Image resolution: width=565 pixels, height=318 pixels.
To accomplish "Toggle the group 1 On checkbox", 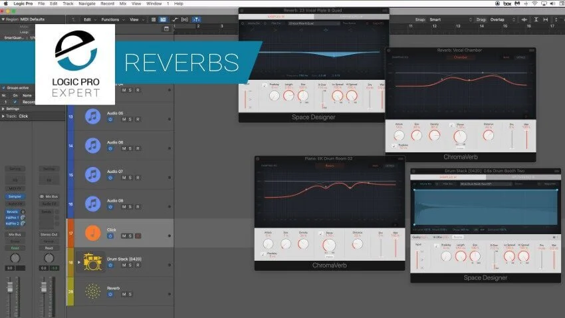I will [15, 102].
